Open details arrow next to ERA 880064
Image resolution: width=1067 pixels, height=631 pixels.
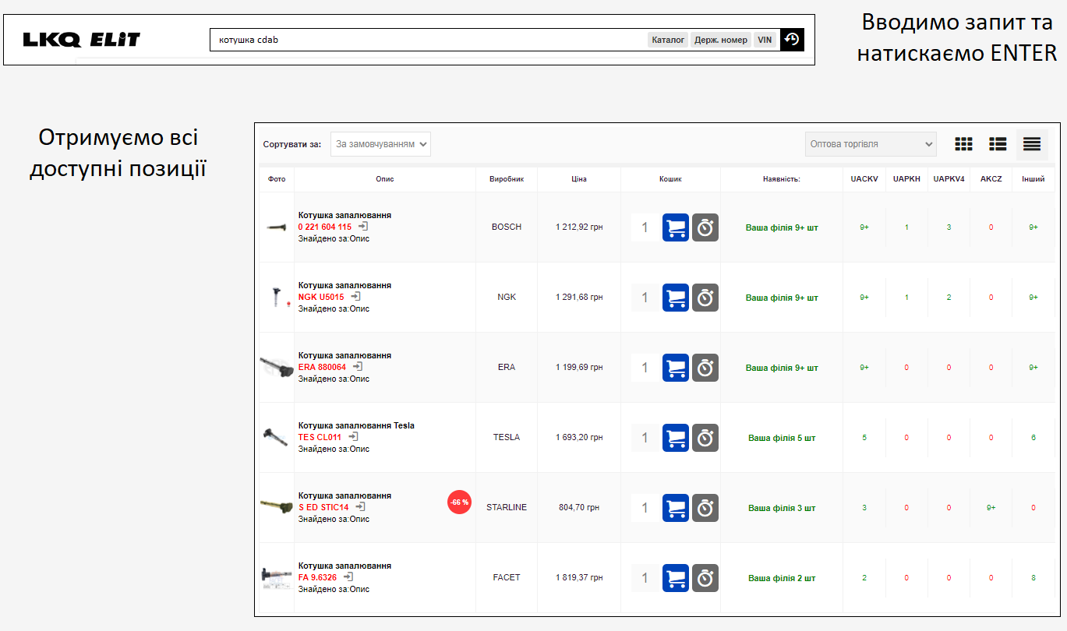pos(358,366)
